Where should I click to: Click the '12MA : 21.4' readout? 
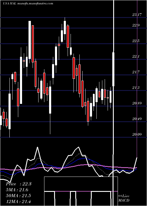(x=18, y=201)
